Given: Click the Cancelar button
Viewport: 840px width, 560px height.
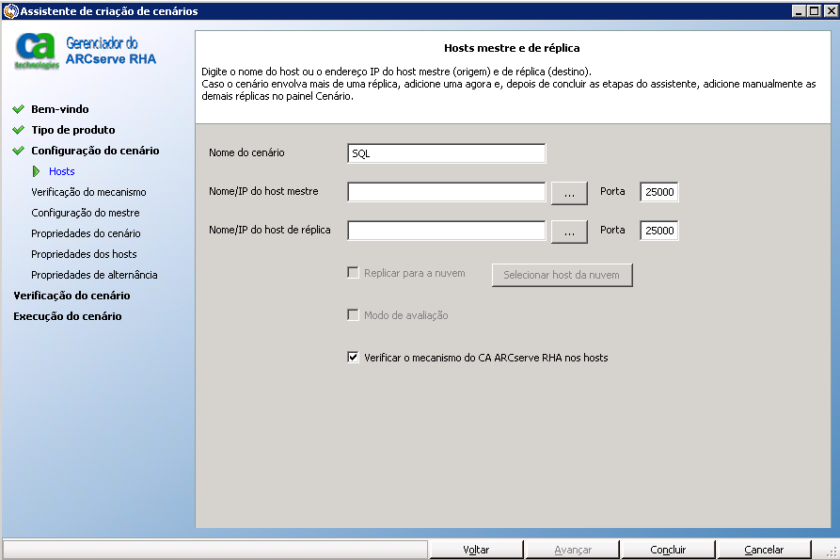Looking at the screenshot, I should point(764,550).
